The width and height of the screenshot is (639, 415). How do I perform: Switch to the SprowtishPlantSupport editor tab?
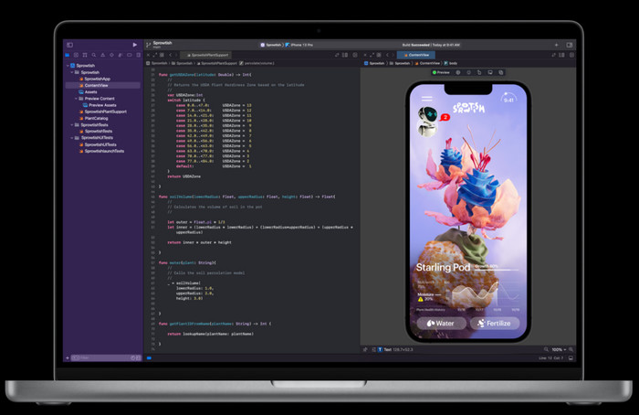point(211,55)
